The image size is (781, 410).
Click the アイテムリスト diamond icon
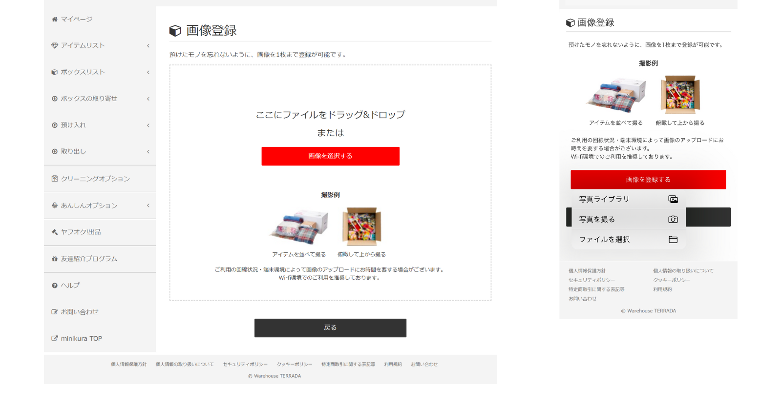coord(55,45)
